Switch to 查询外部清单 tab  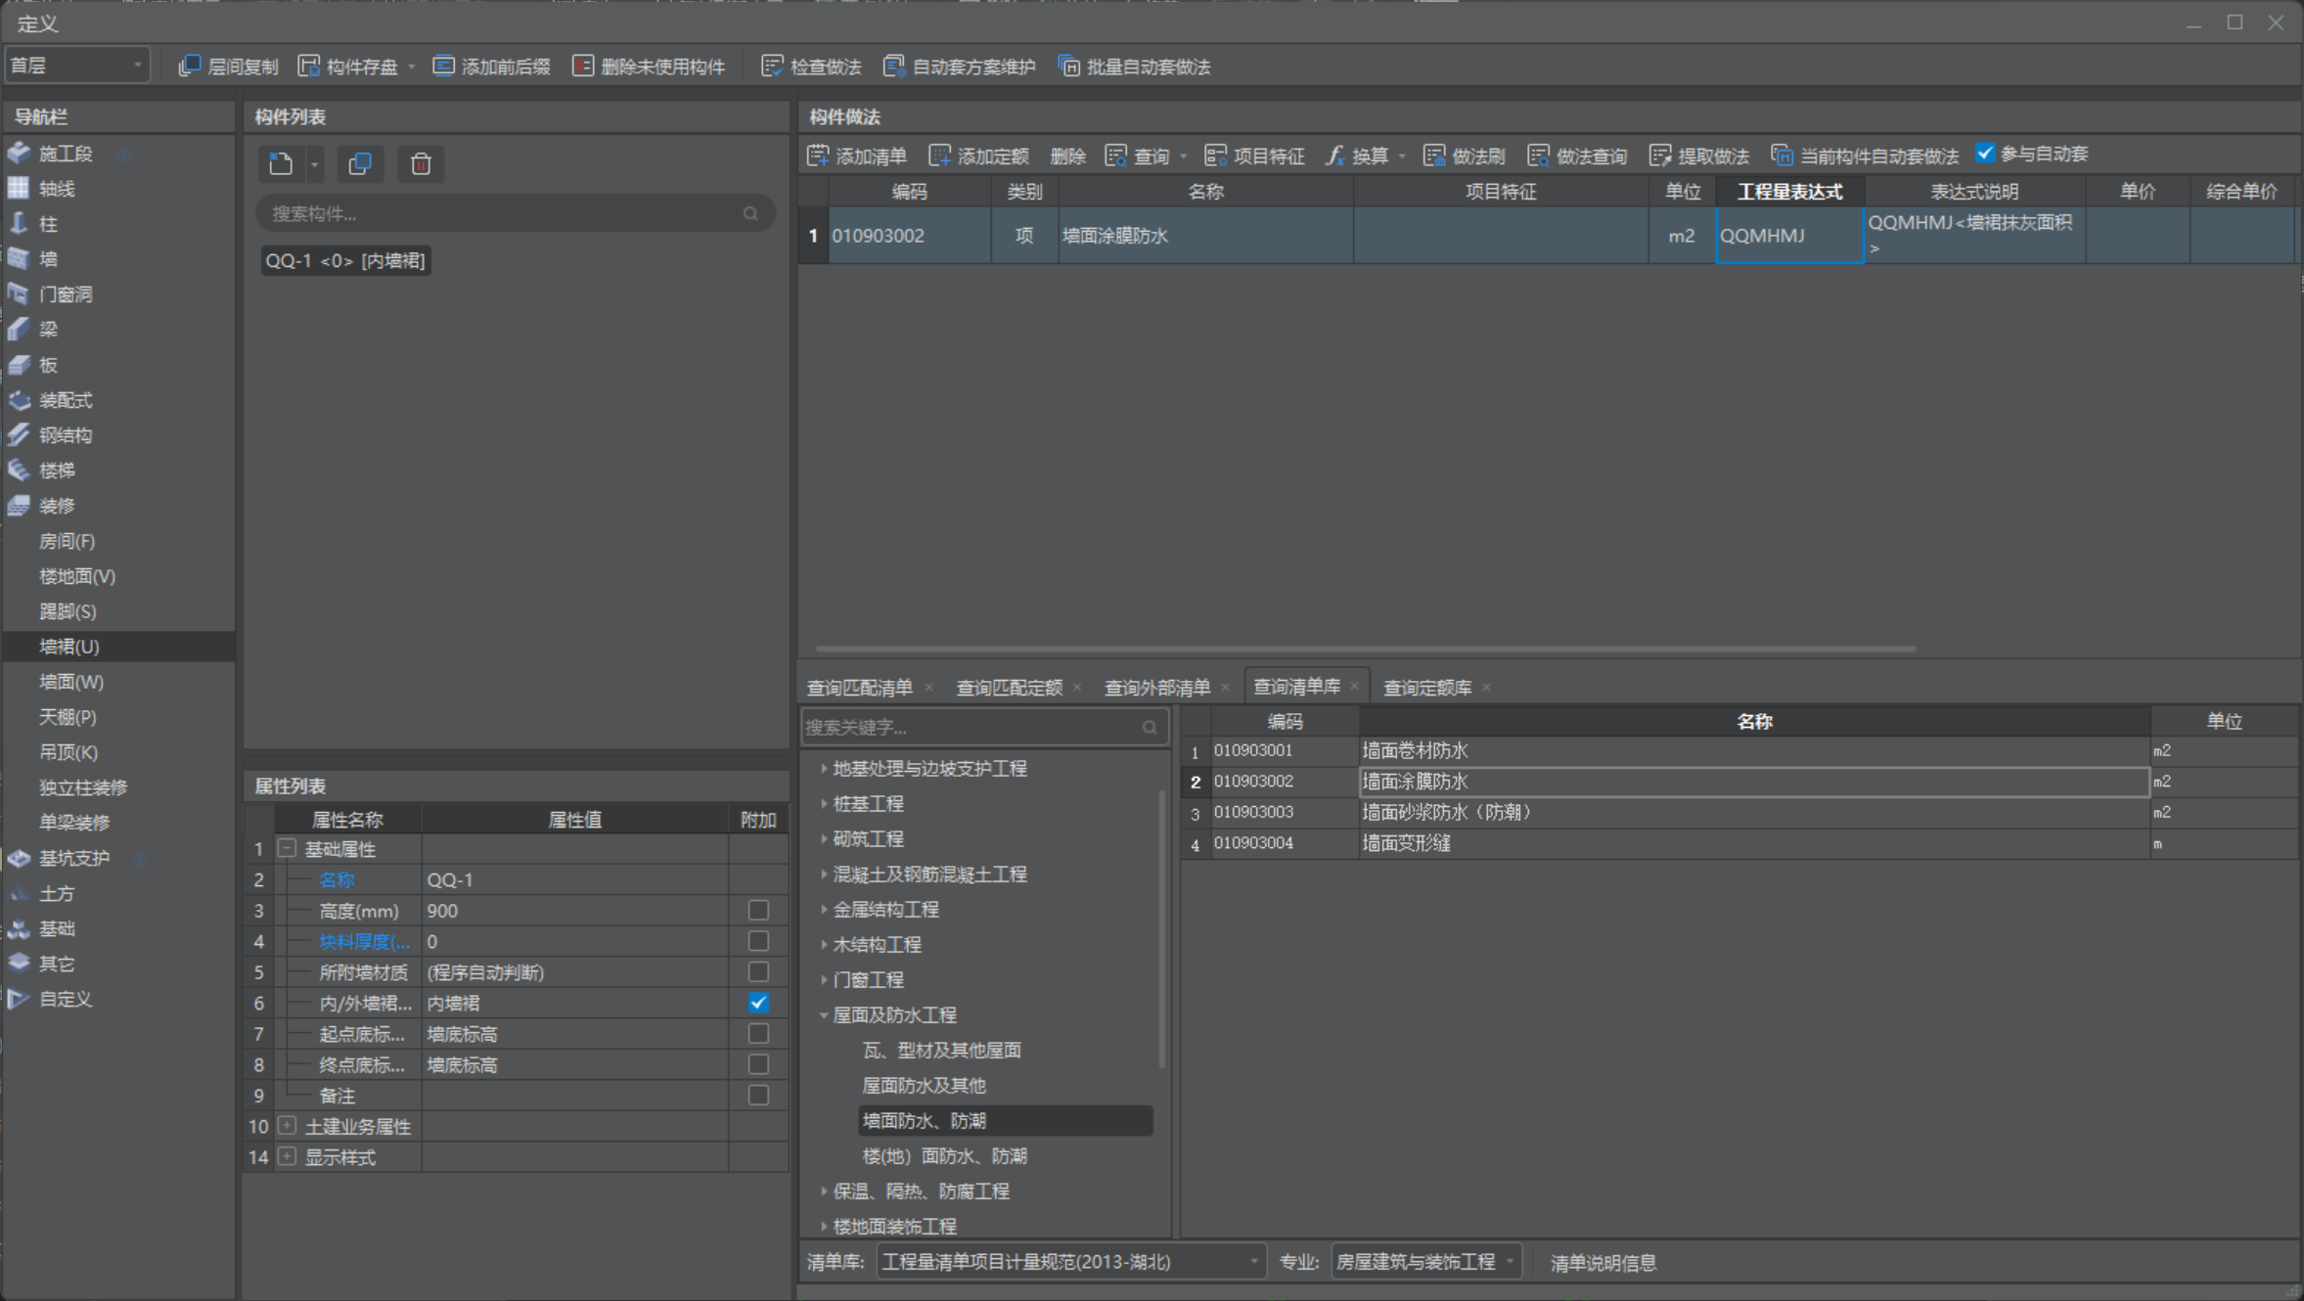tap(1157, 688)
